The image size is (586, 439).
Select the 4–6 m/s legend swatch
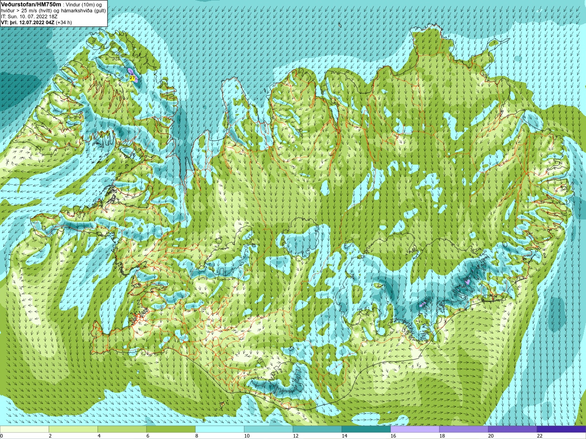122,429
